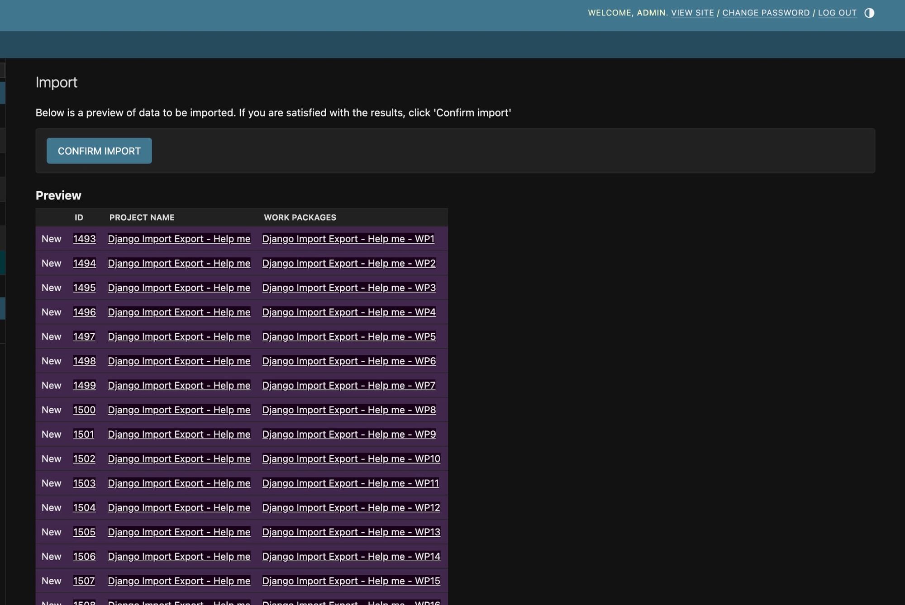This screenshot has height=605, width=905.
Task: Click the Import page heading
Action: (x=57, y=82)
